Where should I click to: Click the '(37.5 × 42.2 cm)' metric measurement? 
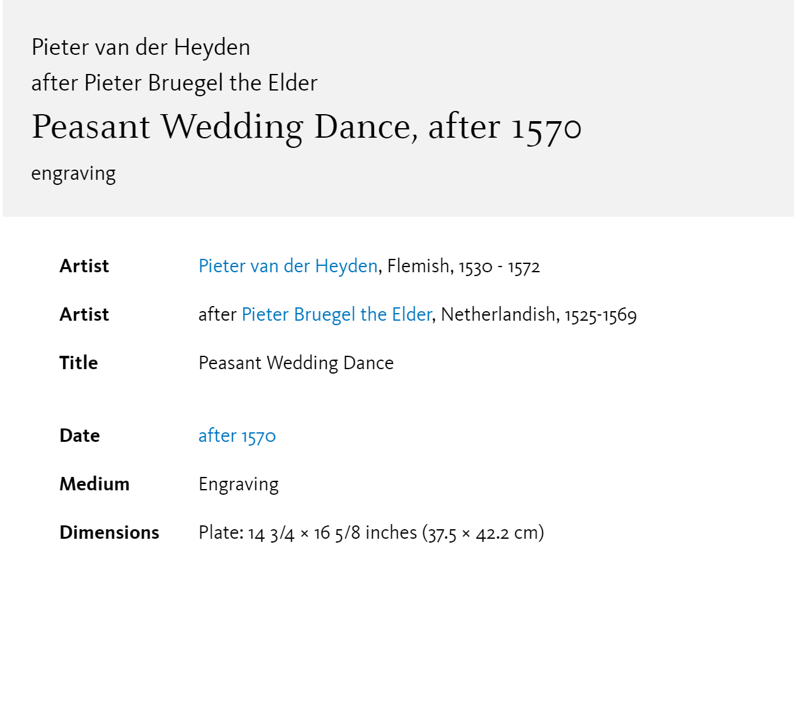tap(483, 532)
